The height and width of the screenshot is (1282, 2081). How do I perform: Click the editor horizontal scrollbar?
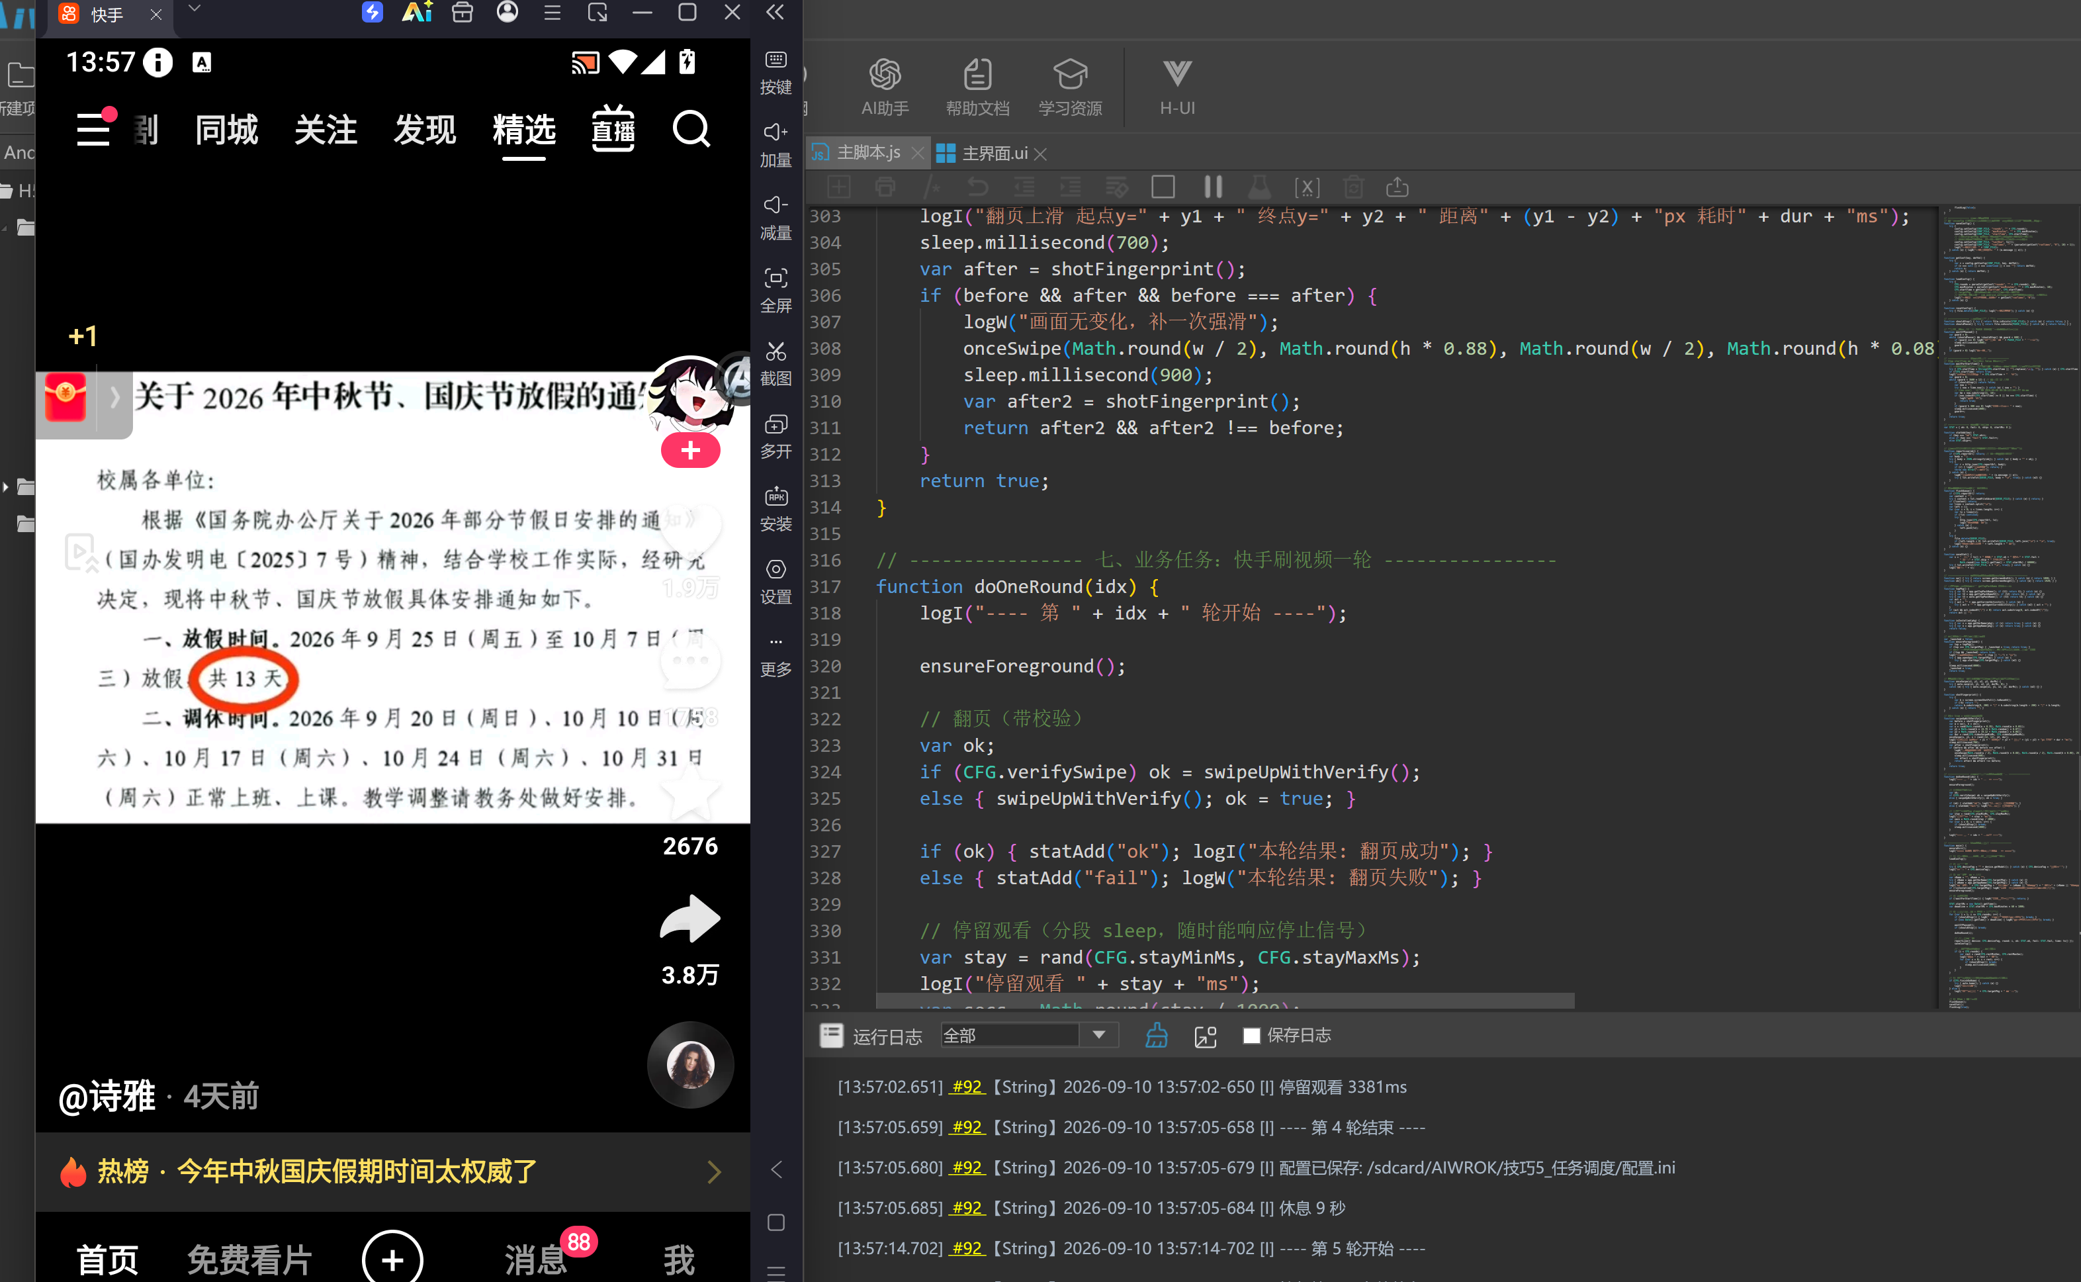click(1225, 1001)
